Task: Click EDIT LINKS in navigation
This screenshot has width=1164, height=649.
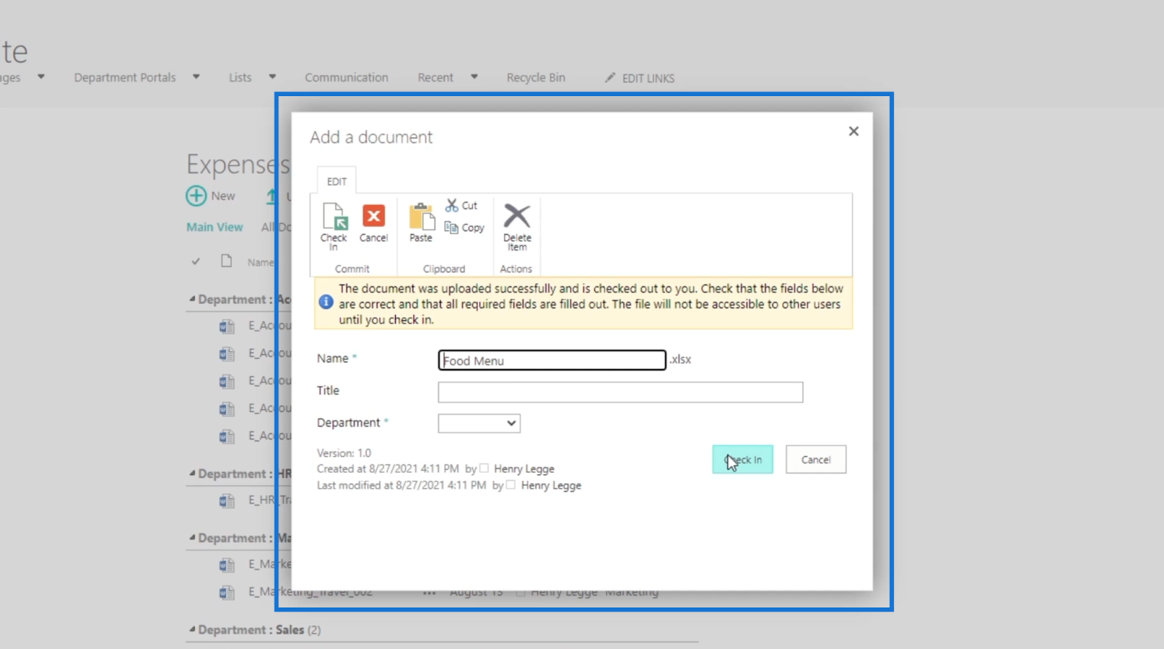Action: pos(648,78)
